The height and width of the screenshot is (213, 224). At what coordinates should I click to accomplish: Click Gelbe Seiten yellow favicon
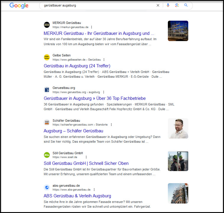[47, 57]
